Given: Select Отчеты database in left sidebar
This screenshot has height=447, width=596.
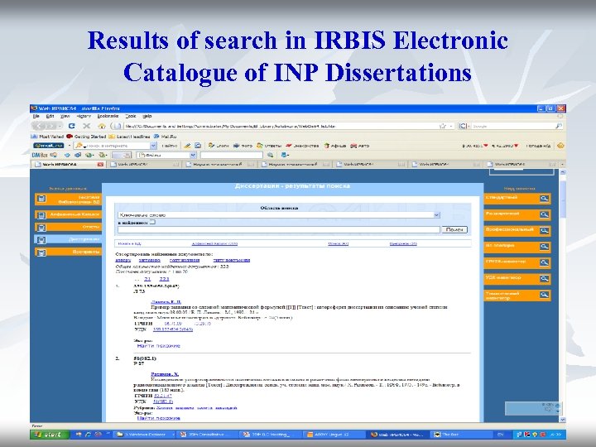Looking at the screenshot, I should tap(69, 228).
